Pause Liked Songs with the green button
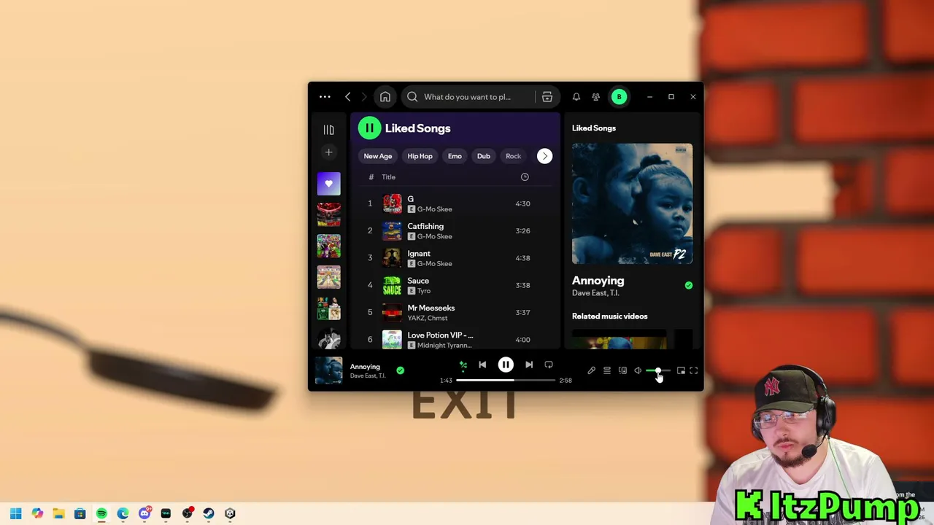 point(369,128)
